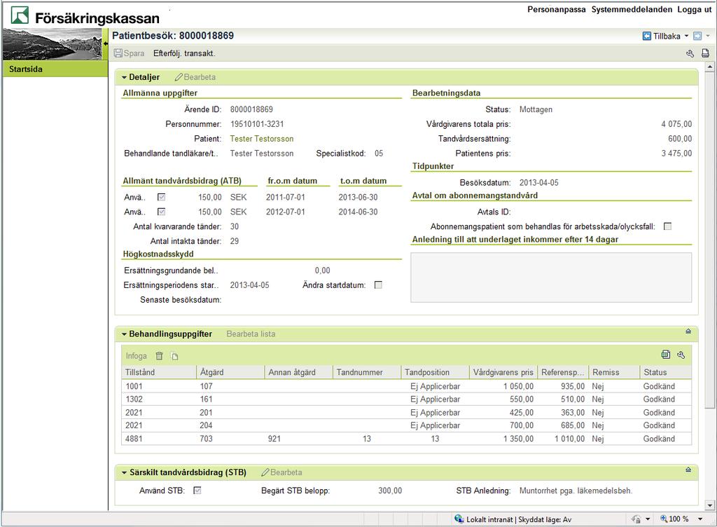Click the vertical scrollbar up arrow
The height and width of the screenshot is (527, 717).
click(x=710, y=67)
